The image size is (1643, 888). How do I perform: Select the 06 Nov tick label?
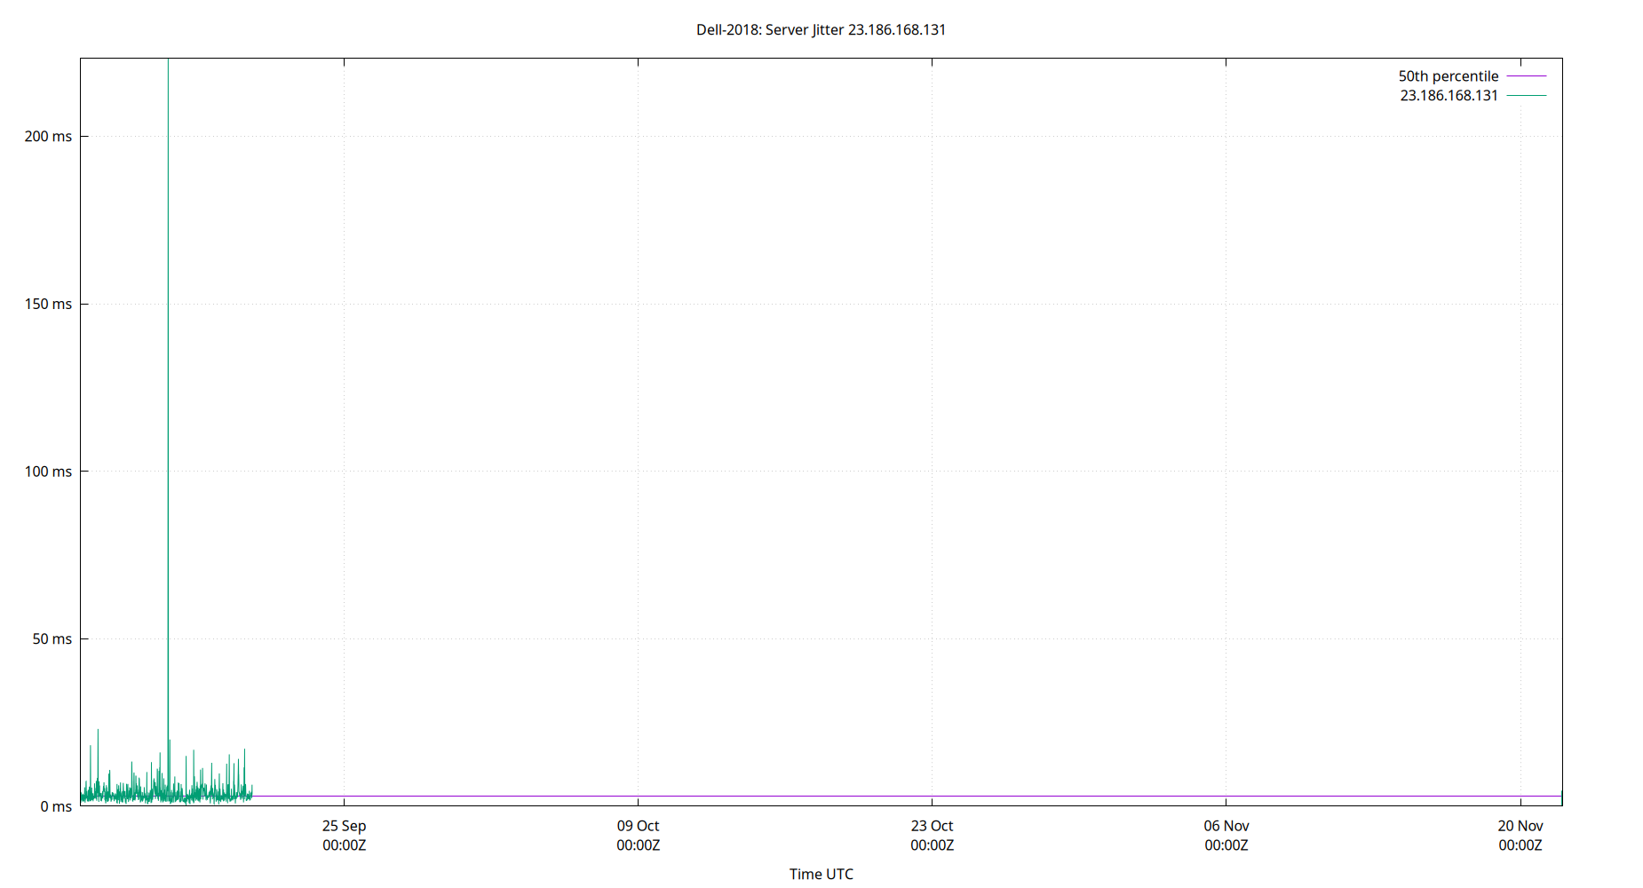tap(1226, 826)
